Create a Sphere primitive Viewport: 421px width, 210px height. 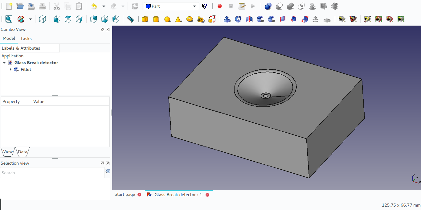[167, 19]
